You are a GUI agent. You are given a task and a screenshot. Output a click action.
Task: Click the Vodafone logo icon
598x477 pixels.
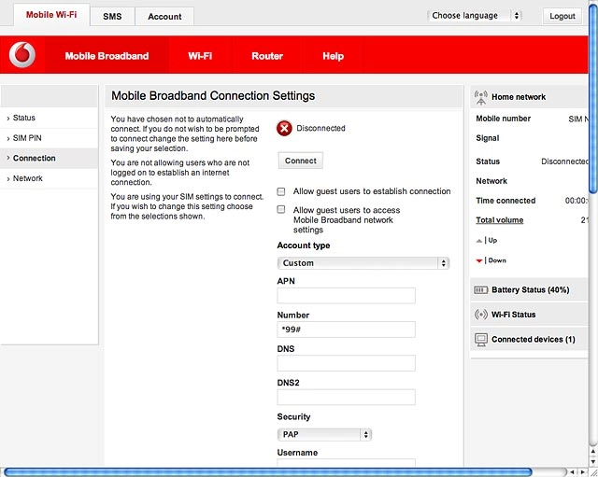click(x=22, y=55)
